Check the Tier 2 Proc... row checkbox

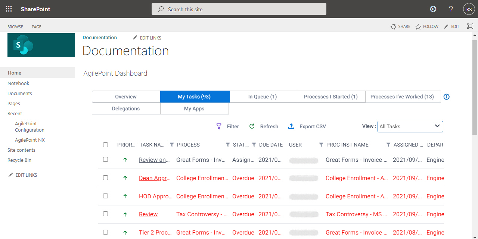point(105,232)
